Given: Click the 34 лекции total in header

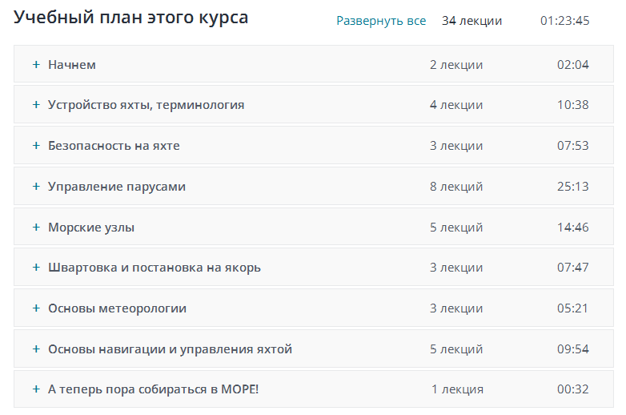Looking at the screenshot, I should (x=472, y=21).
